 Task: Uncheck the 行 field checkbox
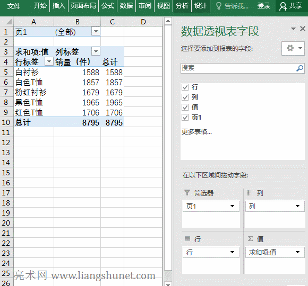click(185, 87)
